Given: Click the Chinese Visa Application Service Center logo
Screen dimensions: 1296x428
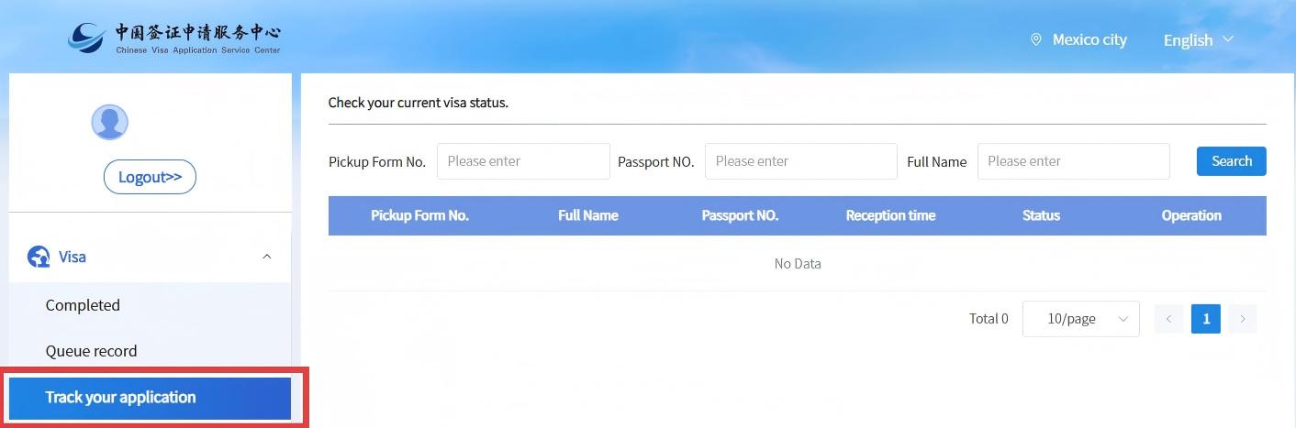Looking at the screenshot, I should (174, 38).
